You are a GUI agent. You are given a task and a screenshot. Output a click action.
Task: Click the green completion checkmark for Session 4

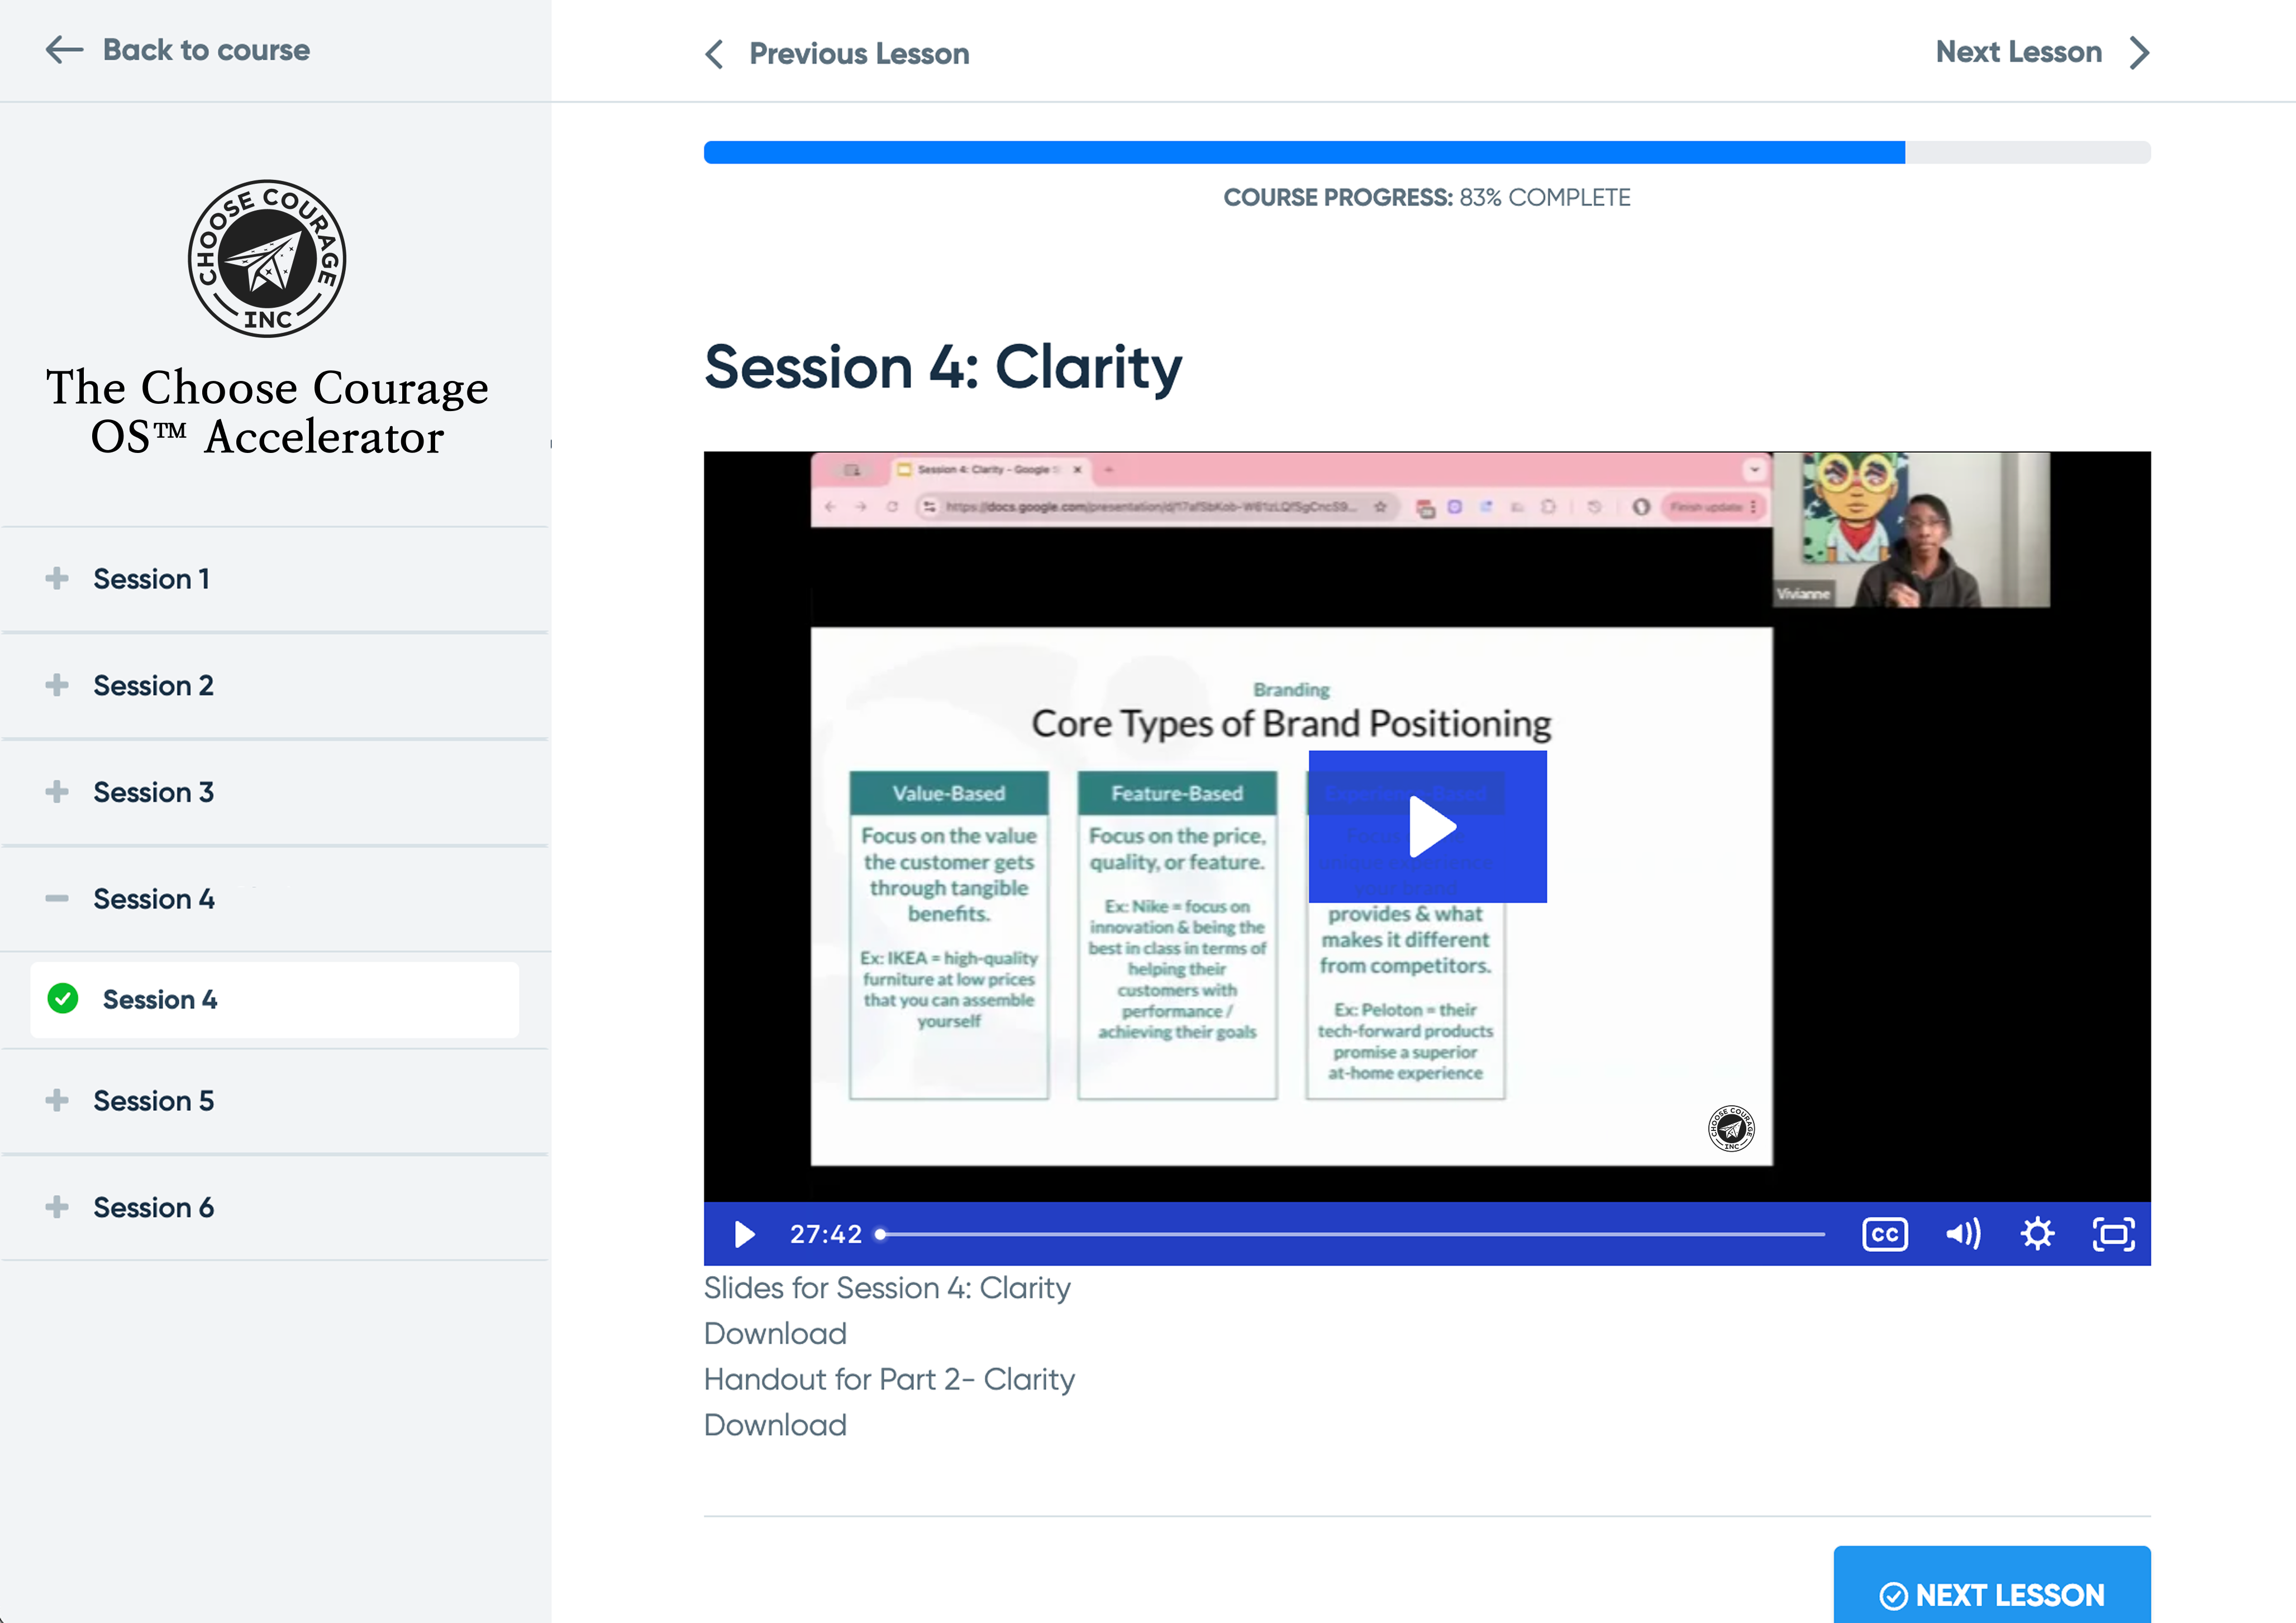coord(63,999)
